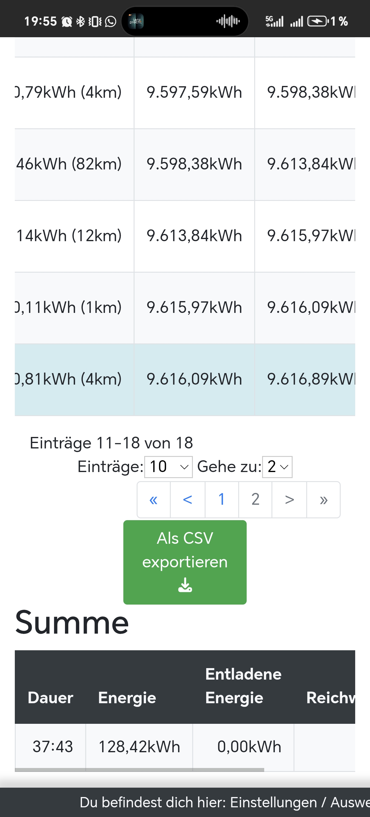Tap the battery charging indicator

[x=317, y=21]
